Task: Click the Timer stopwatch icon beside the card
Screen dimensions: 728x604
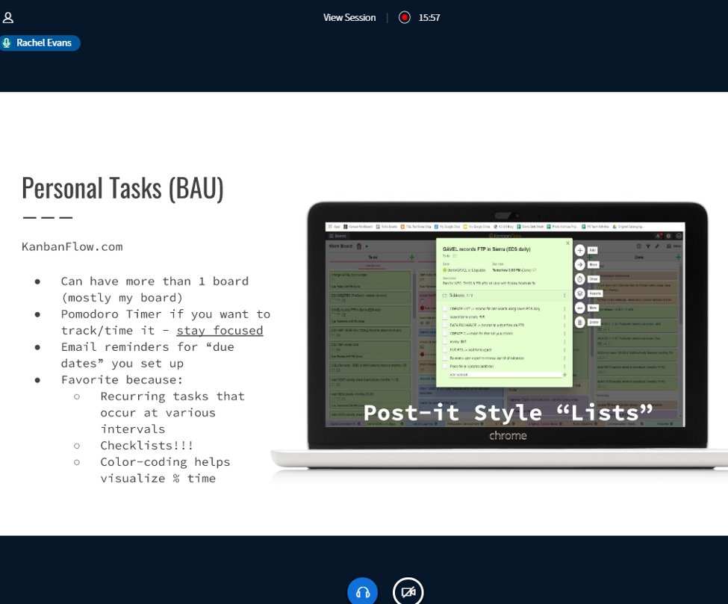Action: [580, 279]
